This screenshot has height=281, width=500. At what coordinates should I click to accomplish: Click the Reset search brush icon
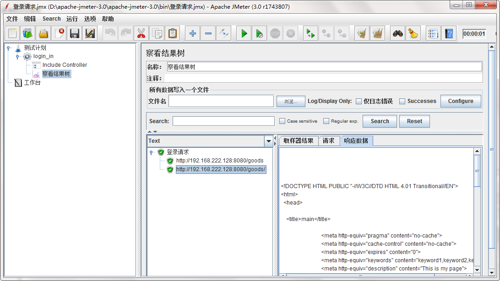pos(413,33)
